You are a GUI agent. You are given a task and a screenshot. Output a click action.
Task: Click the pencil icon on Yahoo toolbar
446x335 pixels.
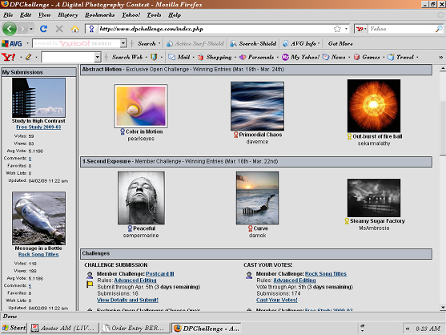[28, 57]
